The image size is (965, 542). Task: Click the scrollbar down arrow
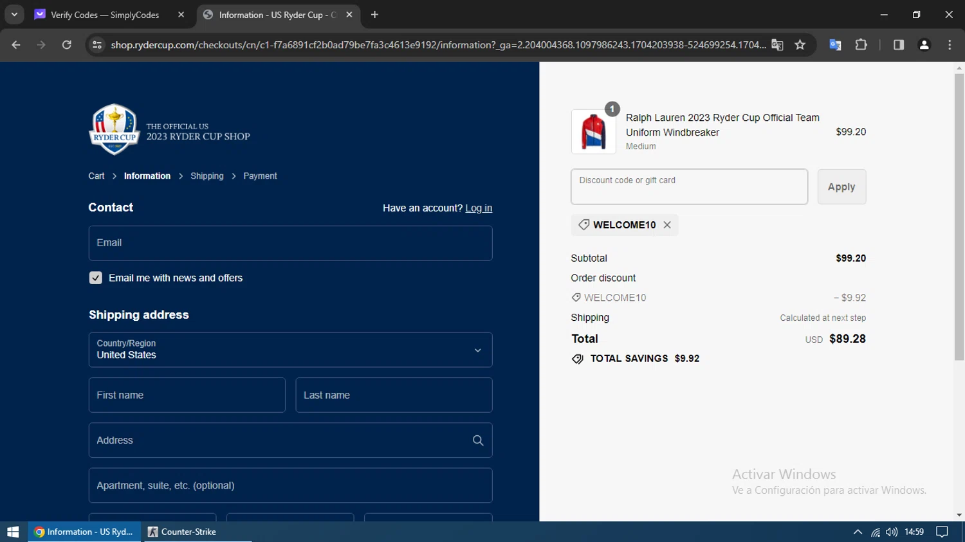click(x=959, y=515)
